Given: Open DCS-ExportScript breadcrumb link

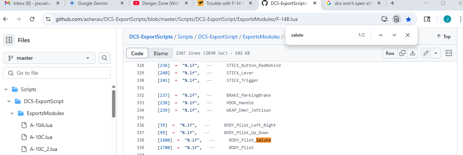Looking at the screenshot, I should [x=218, y=37].
